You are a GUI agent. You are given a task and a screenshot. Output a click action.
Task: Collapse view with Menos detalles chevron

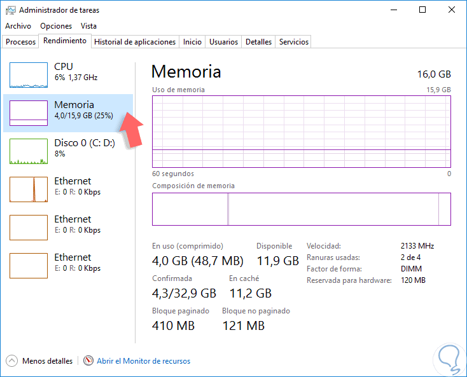click(x=12, y=360)
